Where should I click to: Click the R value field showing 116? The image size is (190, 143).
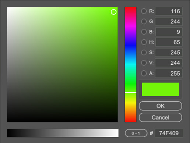[169, 11]
